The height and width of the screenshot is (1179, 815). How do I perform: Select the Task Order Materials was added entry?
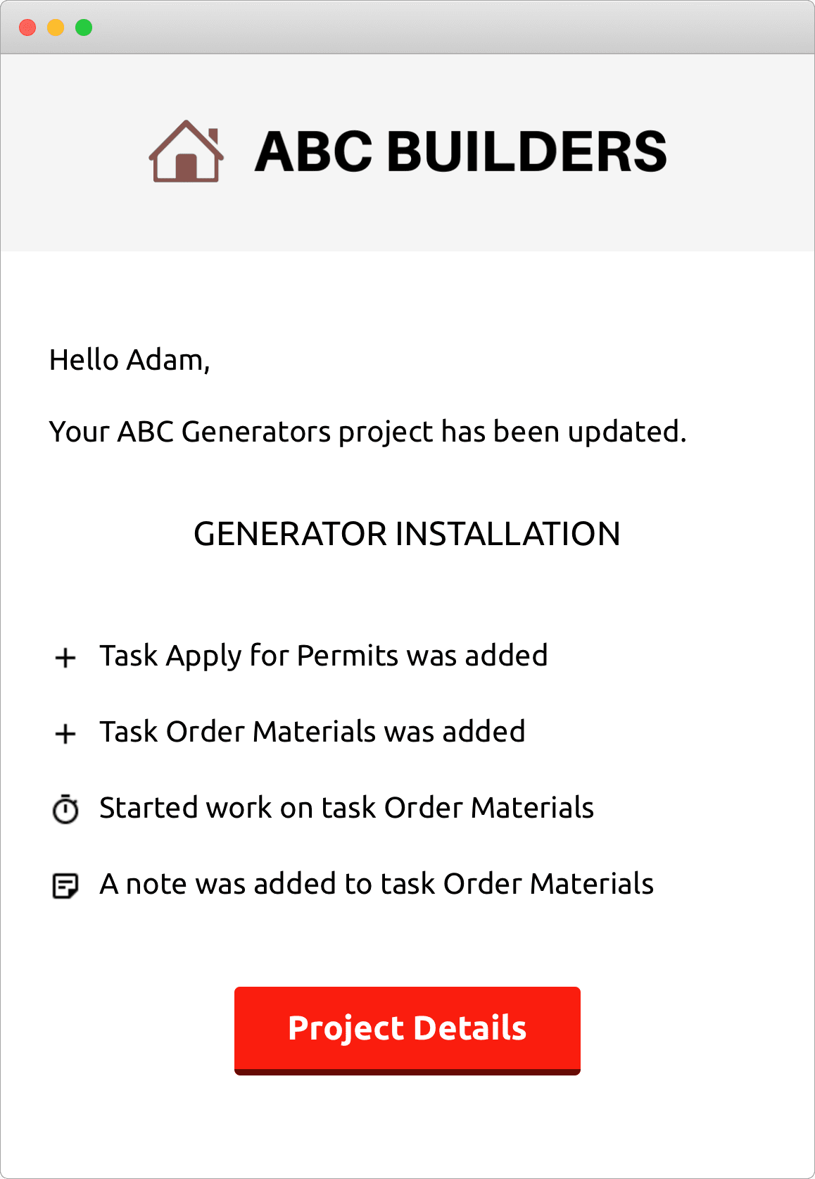[312, 732]
